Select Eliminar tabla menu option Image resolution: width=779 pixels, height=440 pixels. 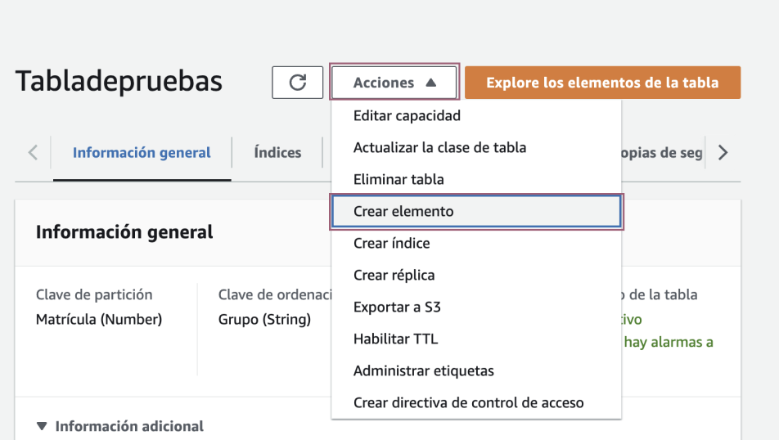tap(476, 179)
